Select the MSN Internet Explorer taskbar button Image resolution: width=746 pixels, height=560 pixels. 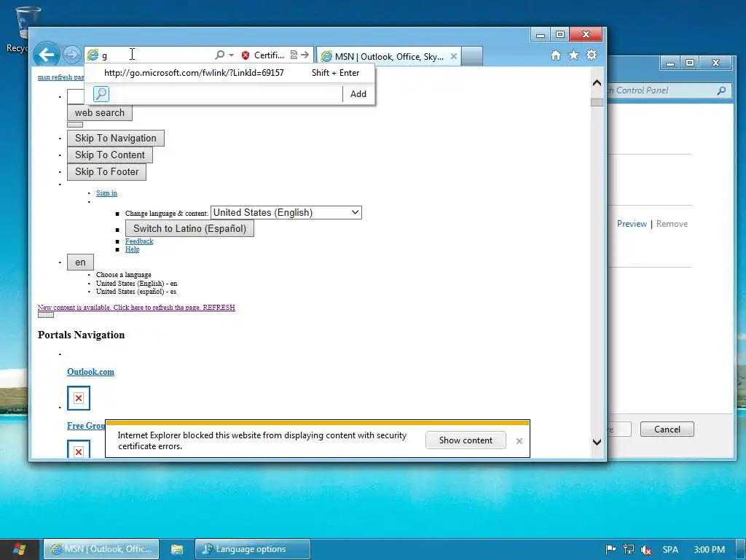point(101,549)
